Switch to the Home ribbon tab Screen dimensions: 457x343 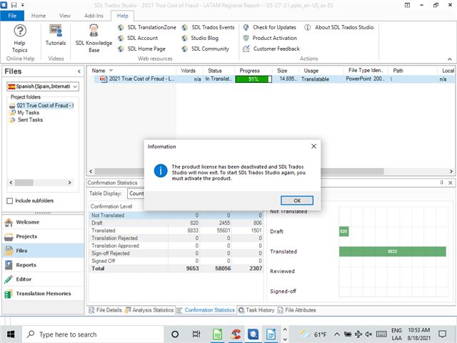click(x=39, y=16)
